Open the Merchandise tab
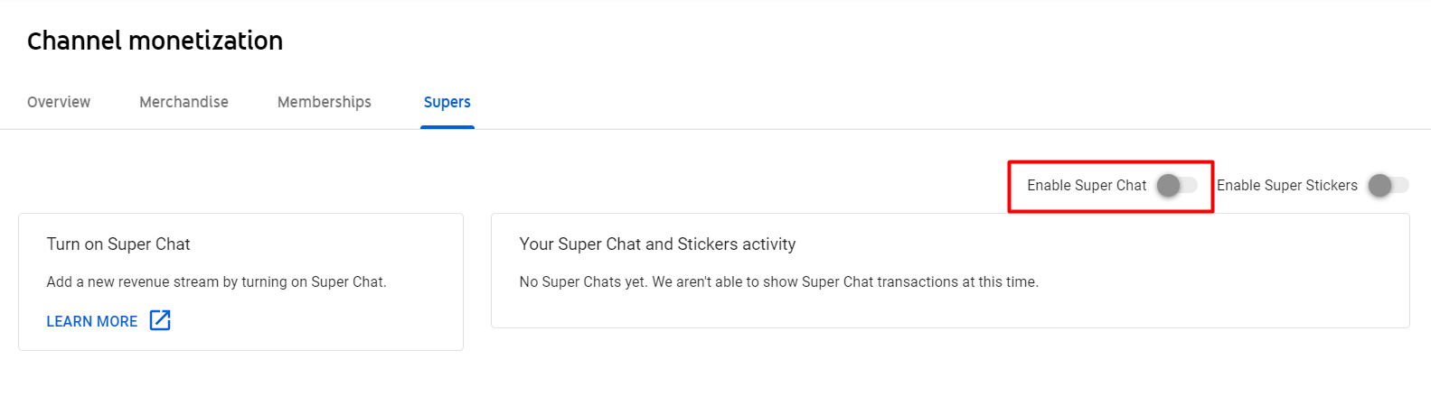 pyautogui.click(x=184, y=102)
